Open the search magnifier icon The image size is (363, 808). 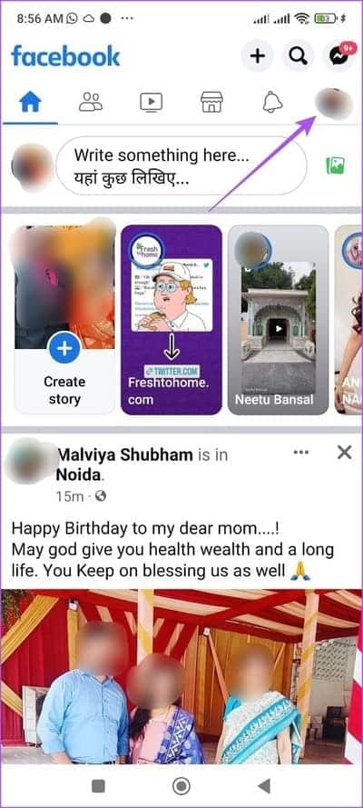coord(298,55)
